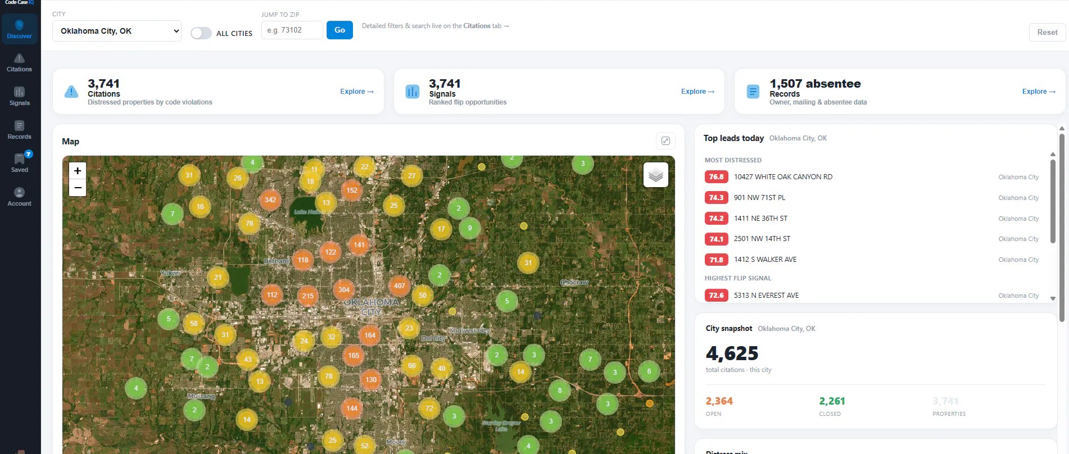Zoom in on the map

[x=78, y=171]
